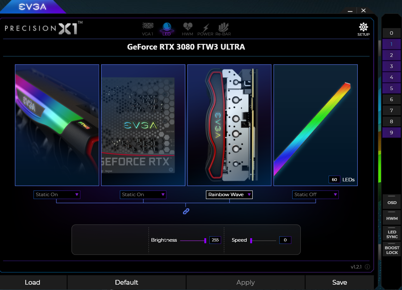Toggle the OSD switch
This screenshot has height=290, width=402.
click(x=392, y=201)
